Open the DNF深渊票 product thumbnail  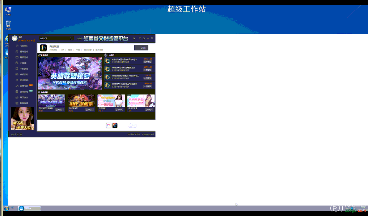pyautogui.click(x=81, y=101)
